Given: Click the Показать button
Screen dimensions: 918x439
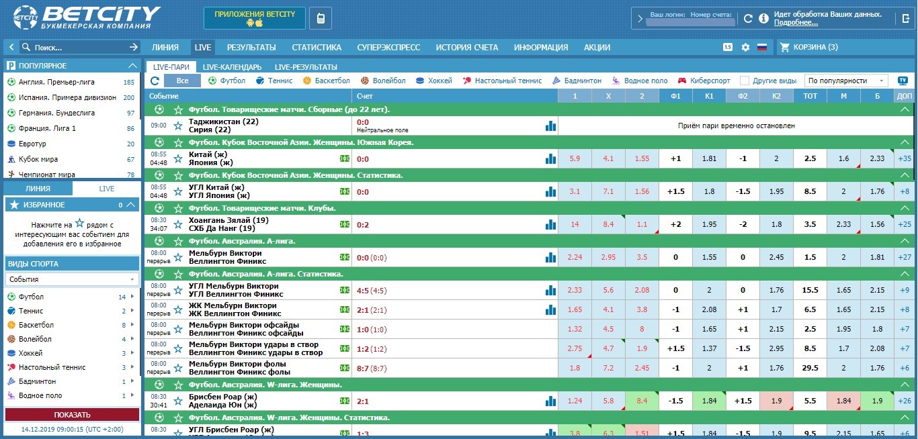Looking at the screenshot, I should [72, 415].
